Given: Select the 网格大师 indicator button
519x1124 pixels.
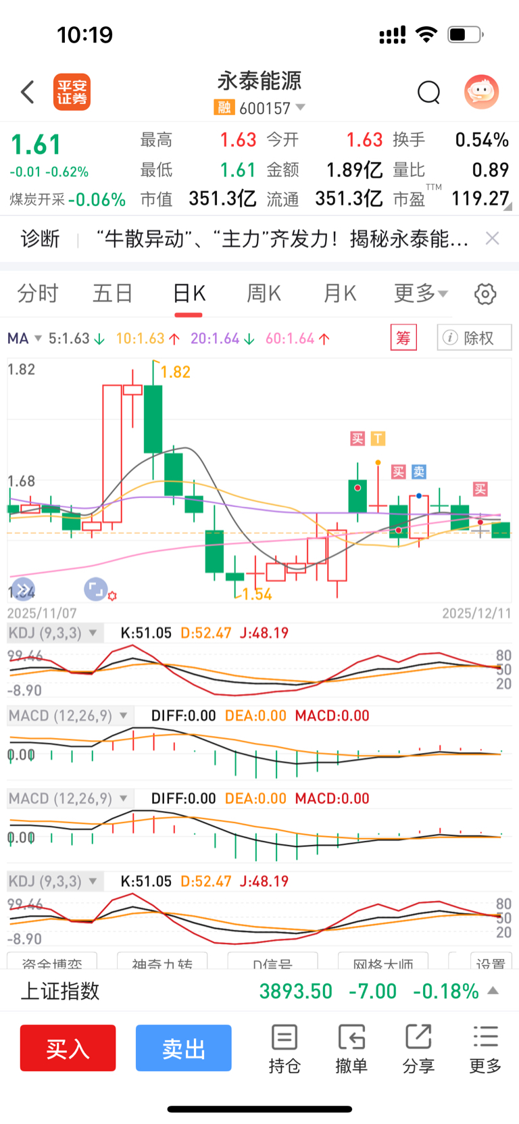Looking at the screenshot, I should pyautogui.click(x=383, y=962).
